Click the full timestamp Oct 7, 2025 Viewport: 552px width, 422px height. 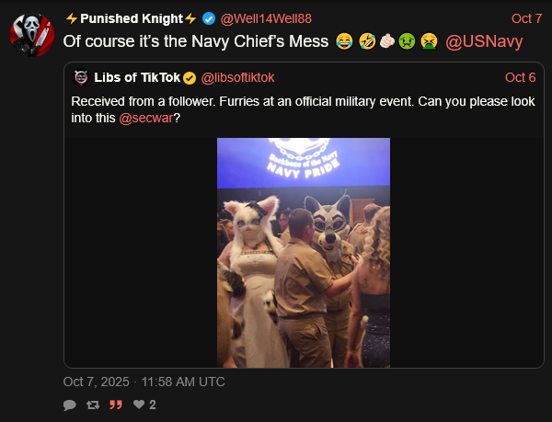pos(144,382)
